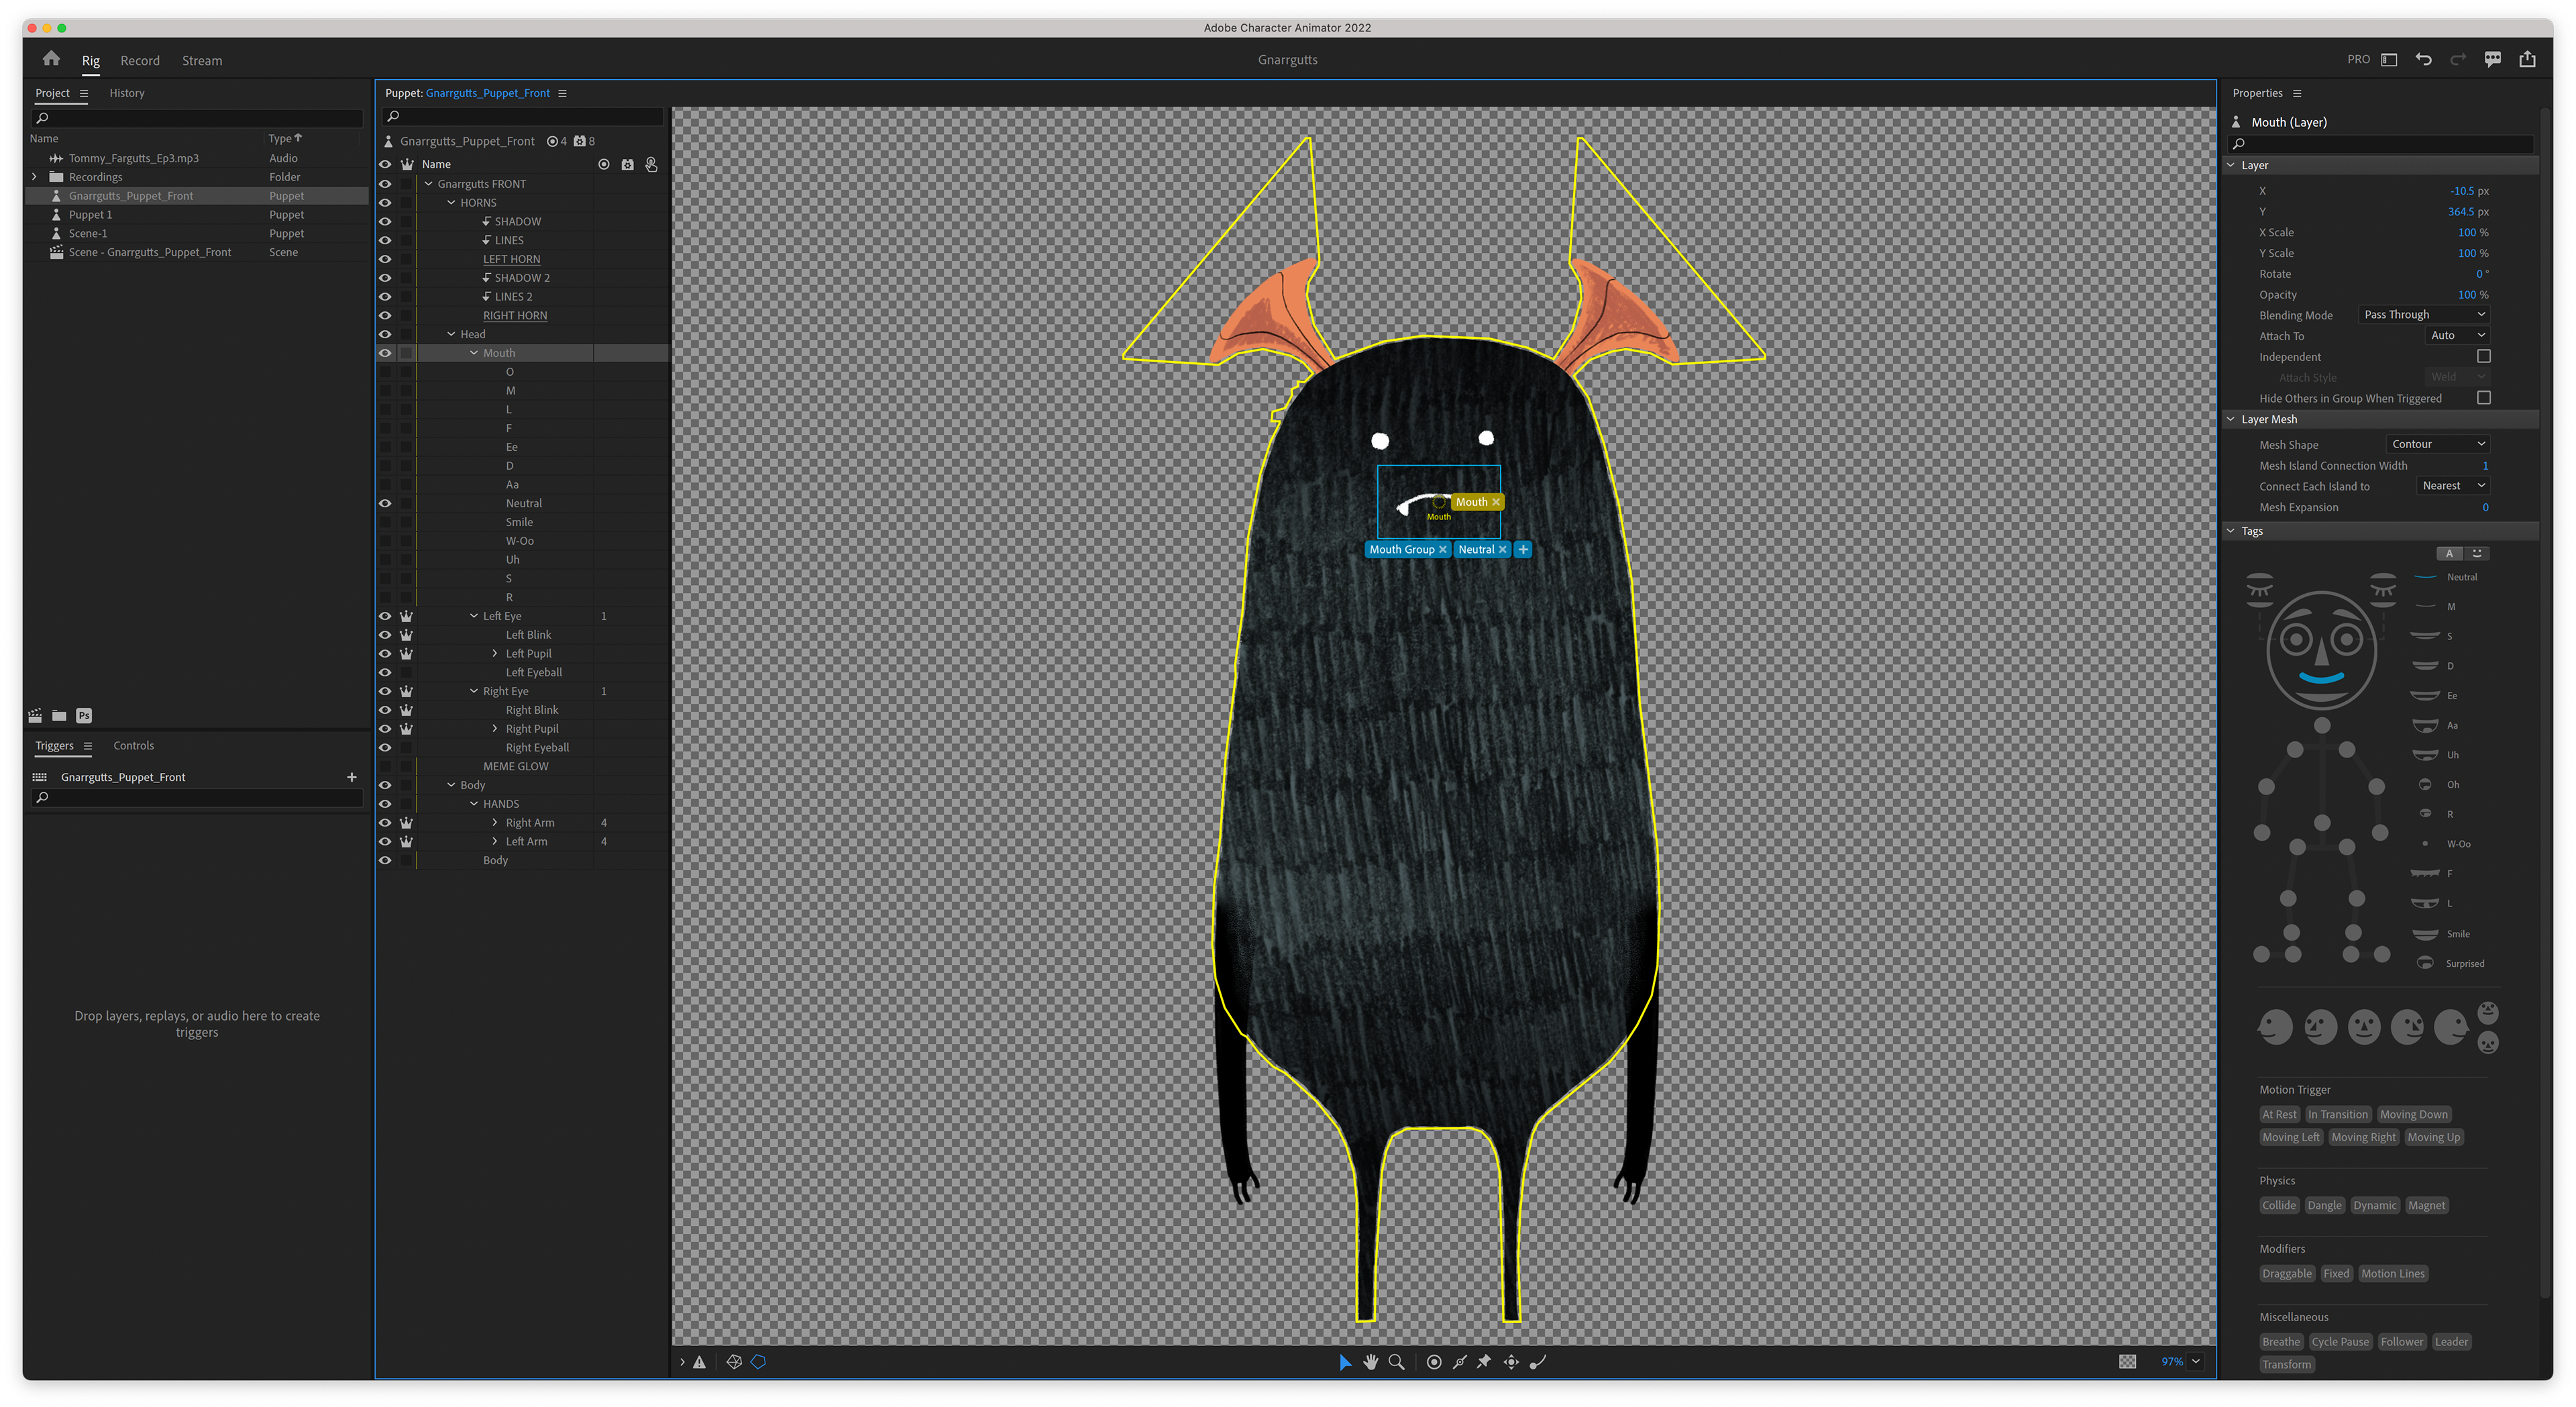The image size is (2576, 1407).
Task: Click the Surprised mouth tag icon
Action: [2425, 963]
